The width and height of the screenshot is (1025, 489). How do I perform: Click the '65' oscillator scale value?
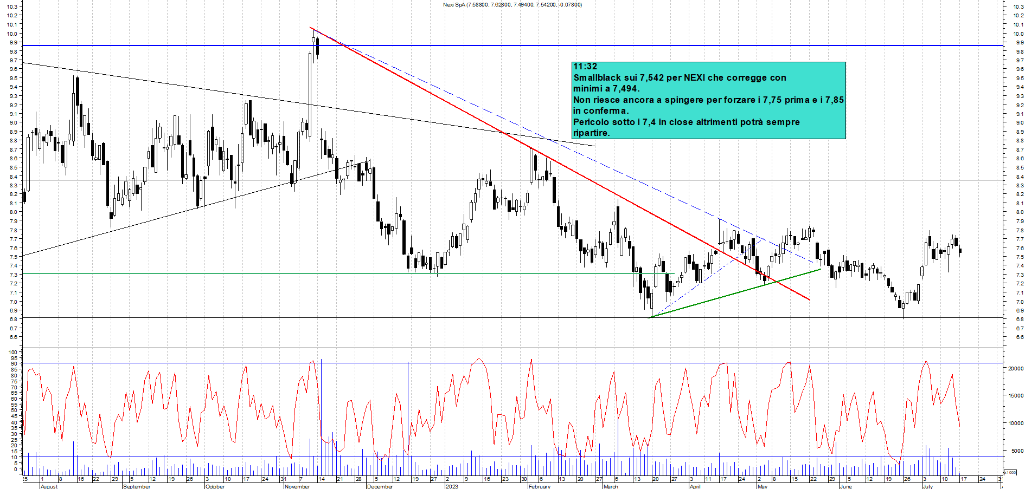point(14,393)
